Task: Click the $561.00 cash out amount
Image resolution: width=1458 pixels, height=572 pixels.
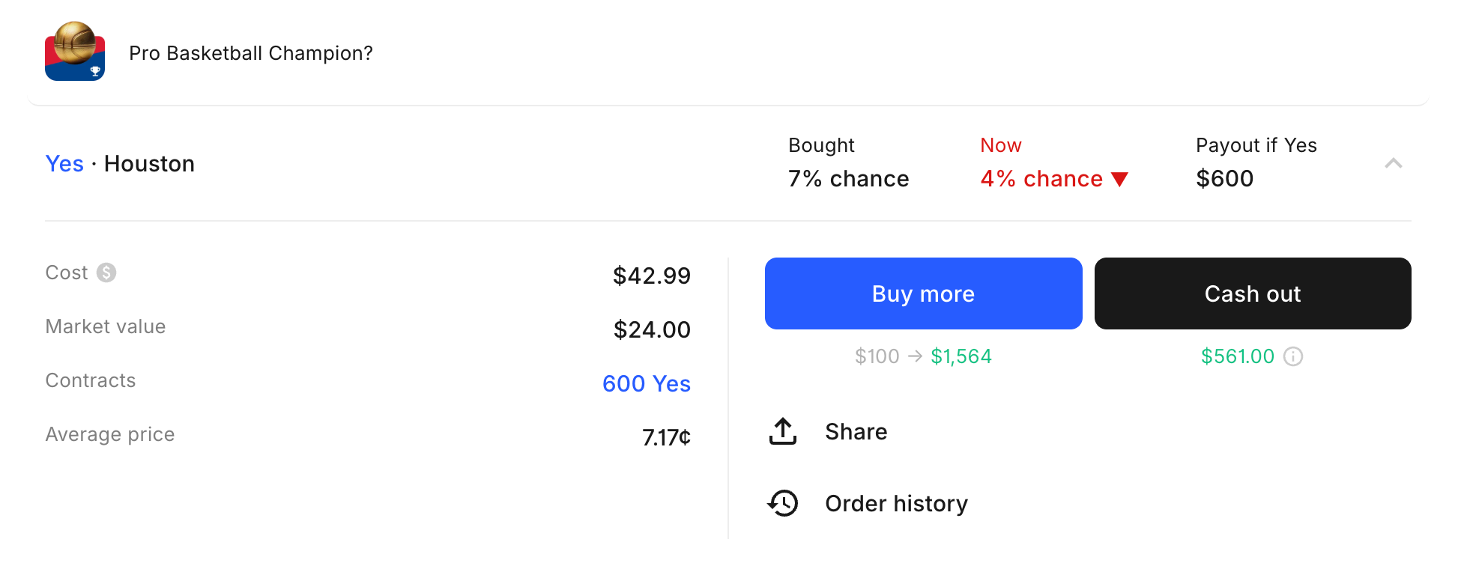Action: click(1237, 356)
